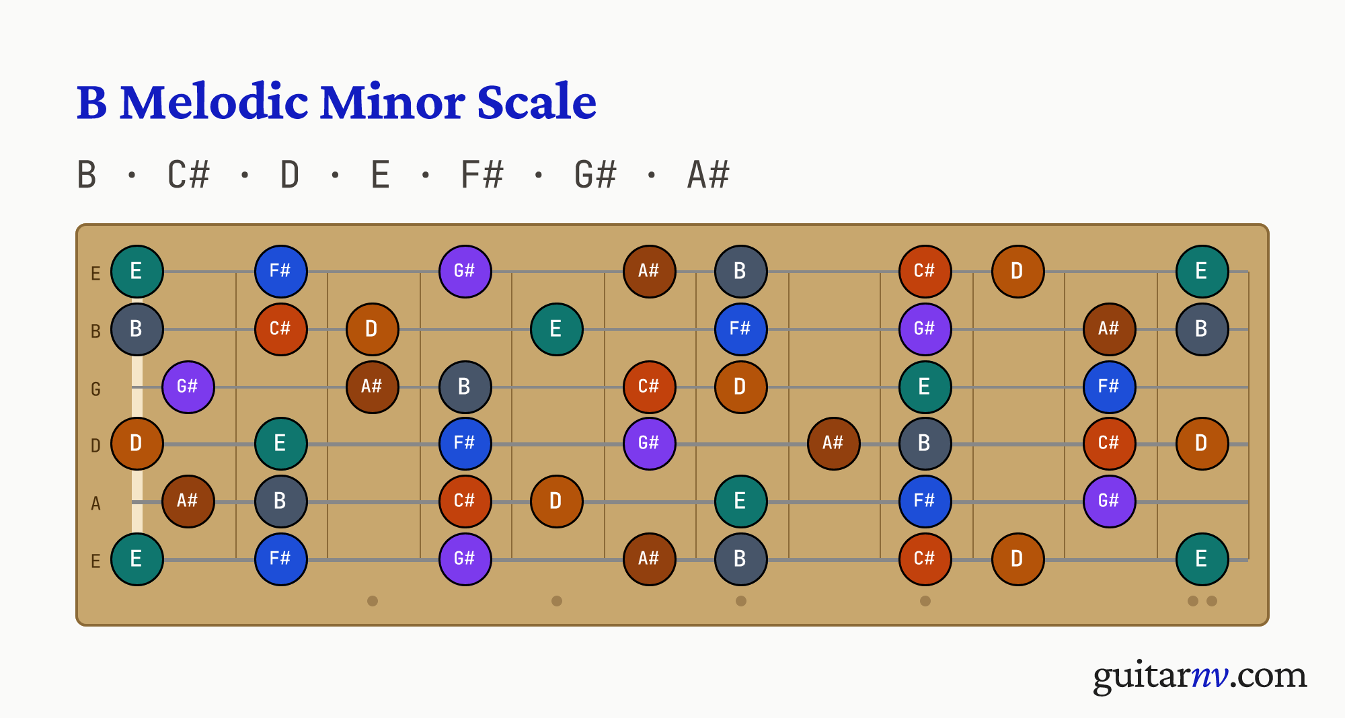The height and width of the screenshot is (718, 1345).
Task: Open the guitarnv.com link
Action: [x=1200, y=676]
